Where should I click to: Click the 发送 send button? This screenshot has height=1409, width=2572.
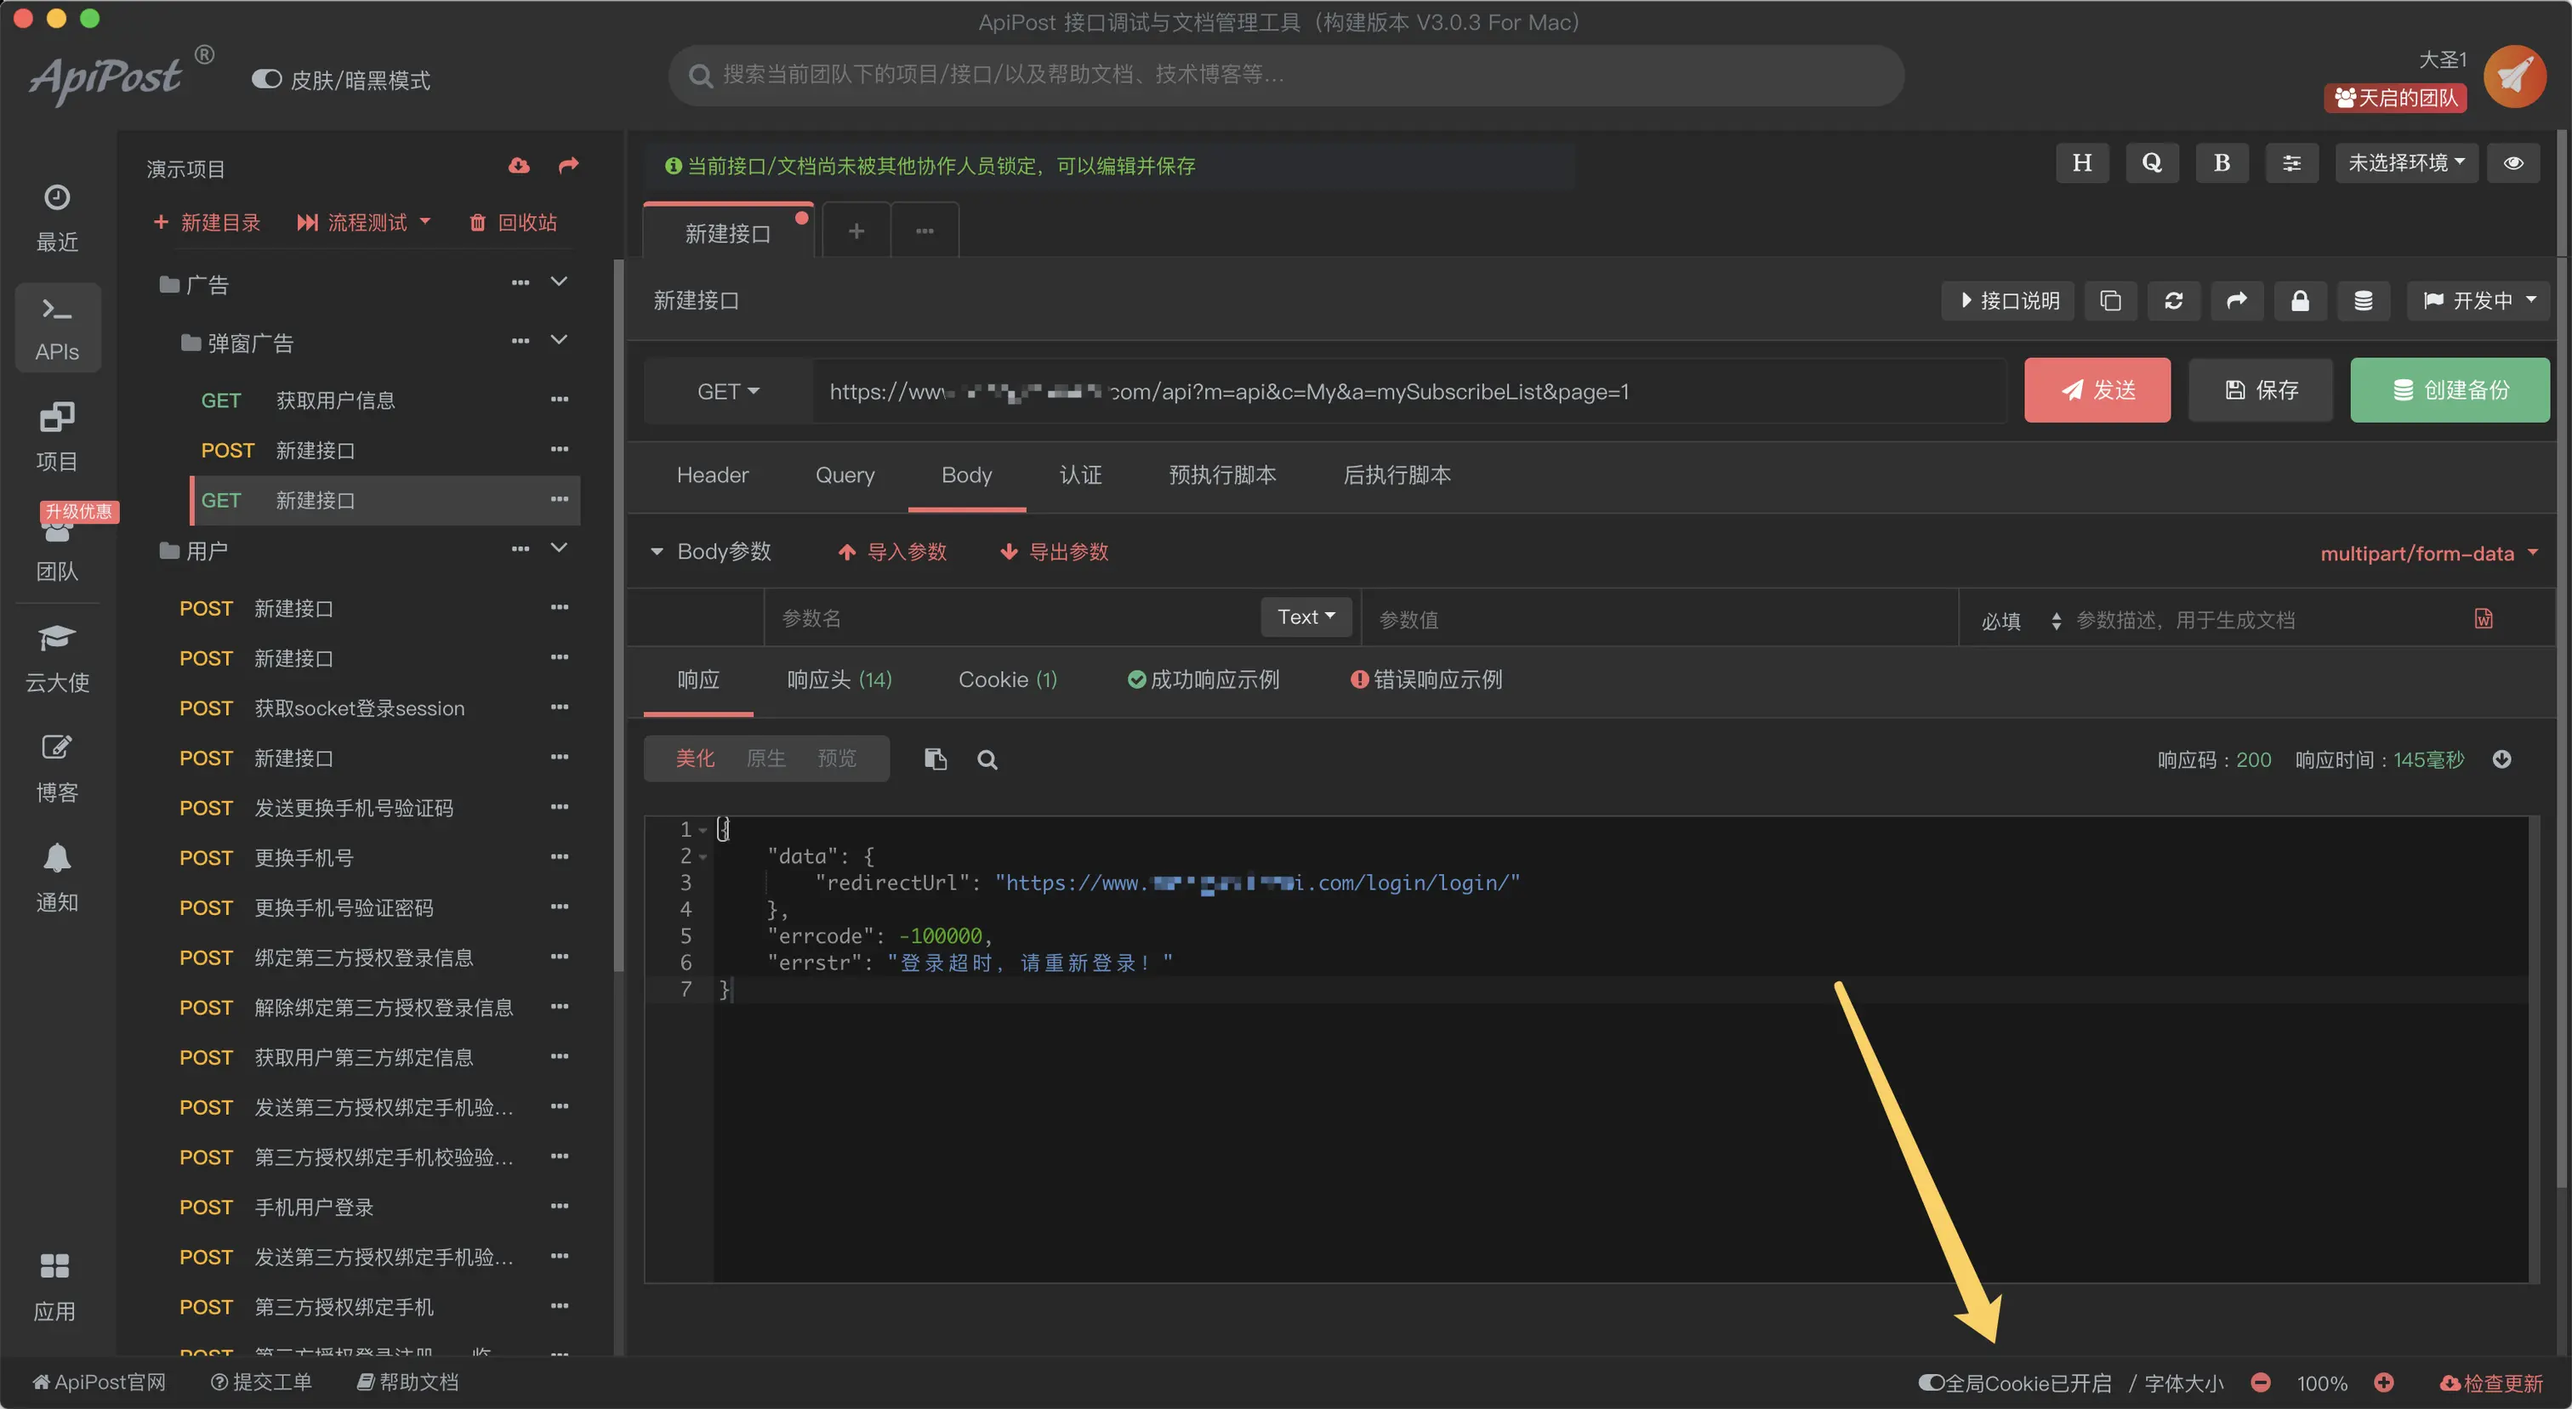[2097, 390]
